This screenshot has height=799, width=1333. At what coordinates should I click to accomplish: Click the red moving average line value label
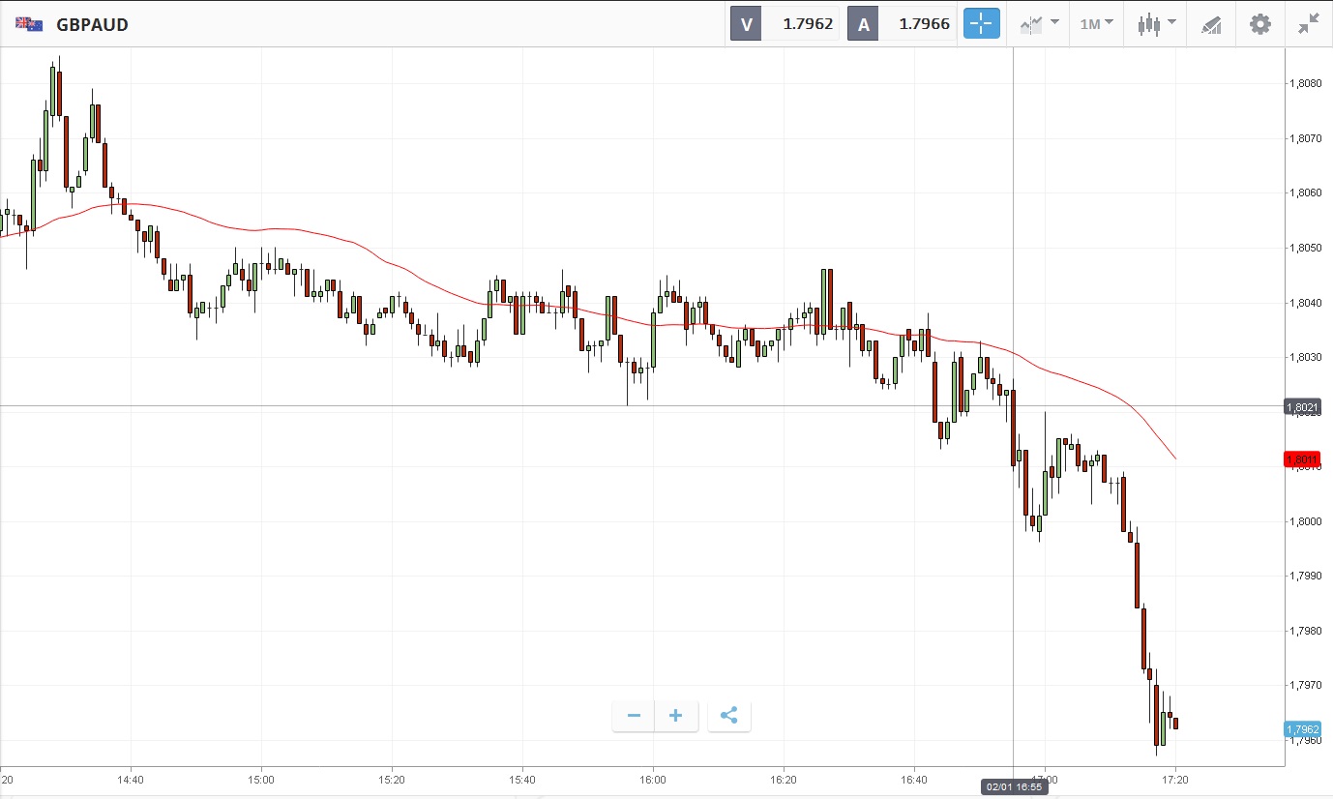[x=1302, y=459]
